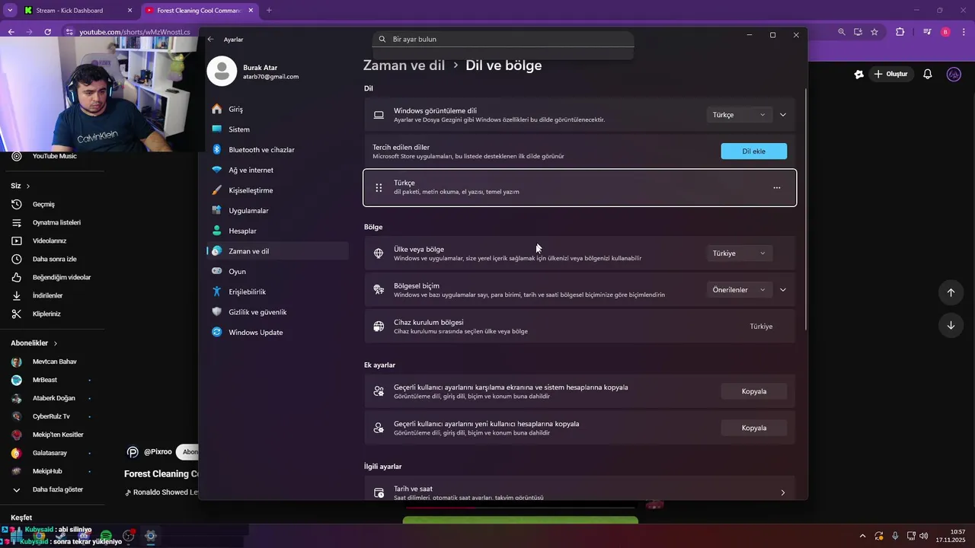Open volume control in system tray
The width and height of the screenshot is (975, 548).
pos(923,536)
